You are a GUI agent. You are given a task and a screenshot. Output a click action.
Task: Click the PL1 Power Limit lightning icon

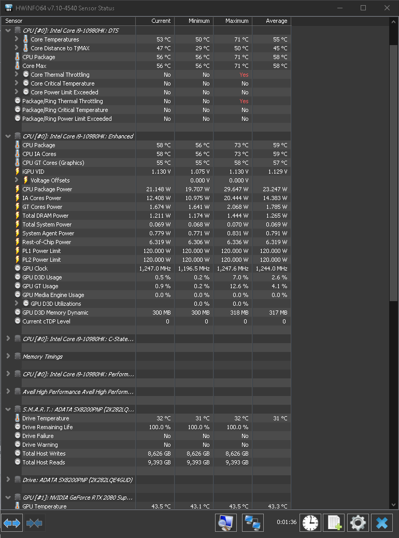18,250
